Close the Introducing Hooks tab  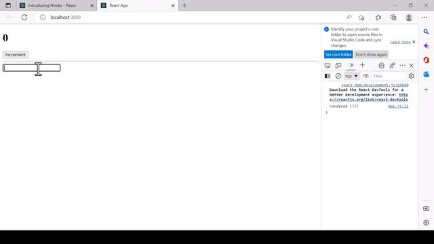point(92,5)
